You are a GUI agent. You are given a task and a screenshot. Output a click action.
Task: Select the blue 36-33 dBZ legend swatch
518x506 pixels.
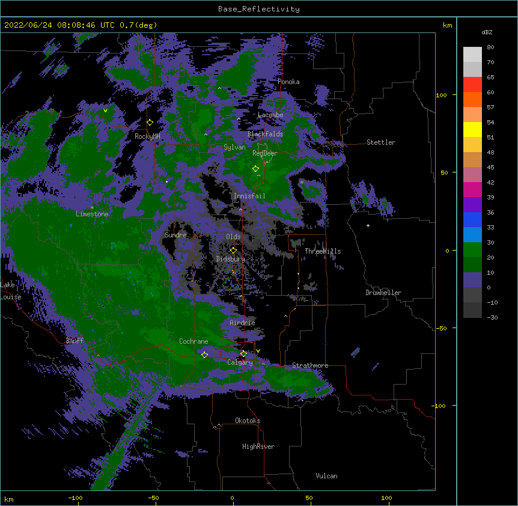472,219
